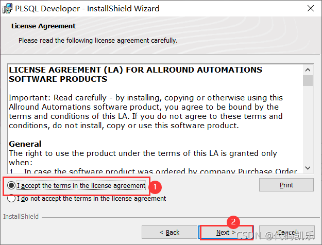Go to the Next wizard step
Image resolution: width=322 pixels, height=245 pixels.
226,232
